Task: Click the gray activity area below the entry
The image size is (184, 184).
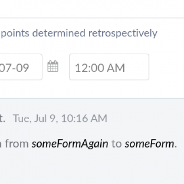Action: coord(92,167)
